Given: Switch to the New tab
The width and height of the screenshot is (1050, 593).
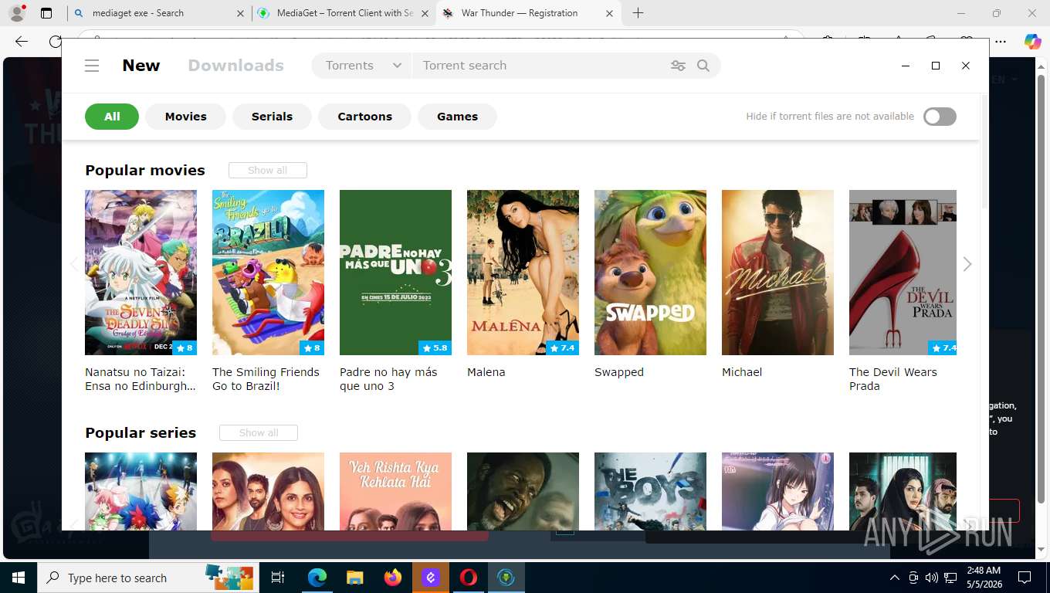Looking at the screenshot, I should click(141, 66).
